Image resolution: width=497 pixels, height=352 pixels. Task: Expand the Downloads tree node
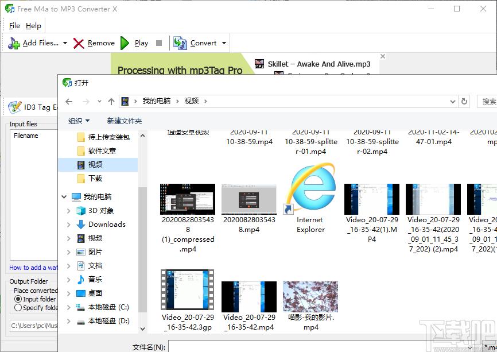tap(68, 225)
